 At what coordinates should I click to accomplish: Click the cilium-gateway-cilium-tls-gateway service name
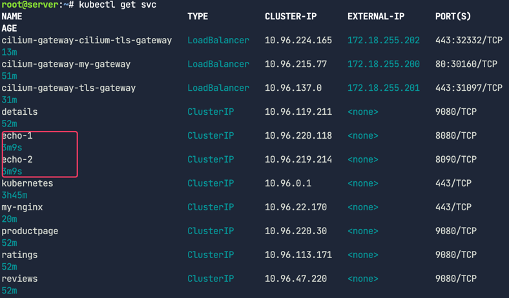click(87, 40)
